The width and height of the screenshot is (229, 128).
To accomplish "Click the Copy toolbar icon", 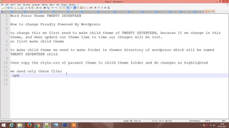I will (x=29, y=8).
